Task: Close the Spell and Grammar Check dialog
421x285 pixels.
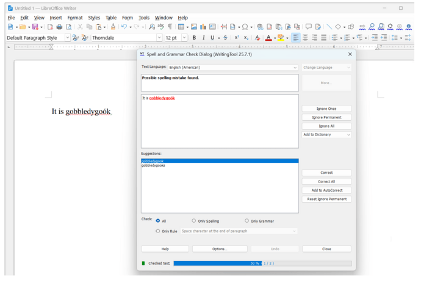Action: pyautogui.click(x=350, y=54)
